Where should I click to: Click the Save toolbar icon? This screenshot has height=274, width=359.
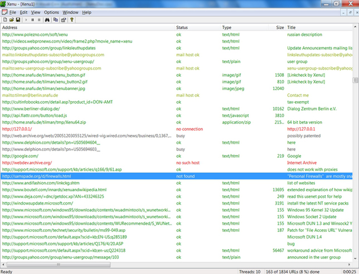[18, 20]
